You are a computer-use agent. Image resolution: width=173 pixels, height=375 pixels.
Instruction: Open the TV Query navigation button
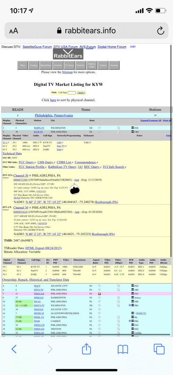click(x=69, y=65)
